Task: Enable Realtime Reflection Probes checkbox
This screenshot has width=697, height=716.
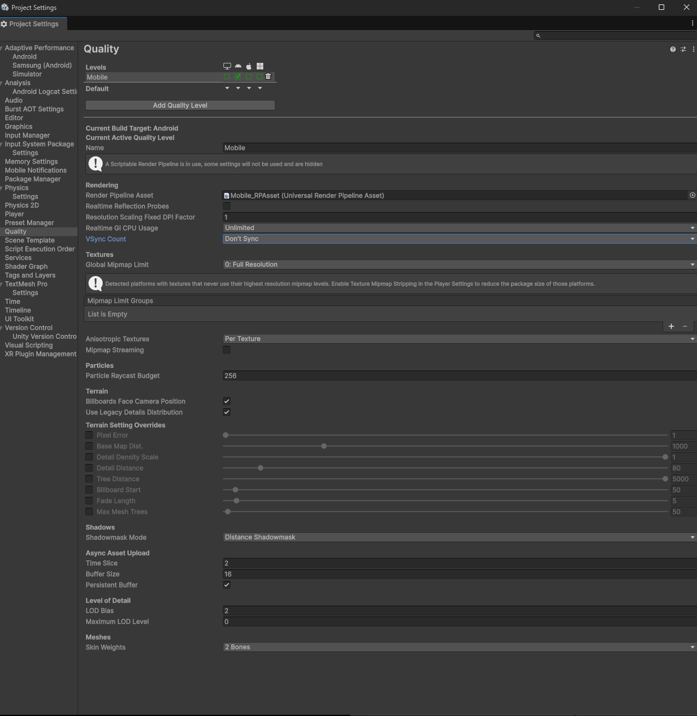Action: coord(227,206)
